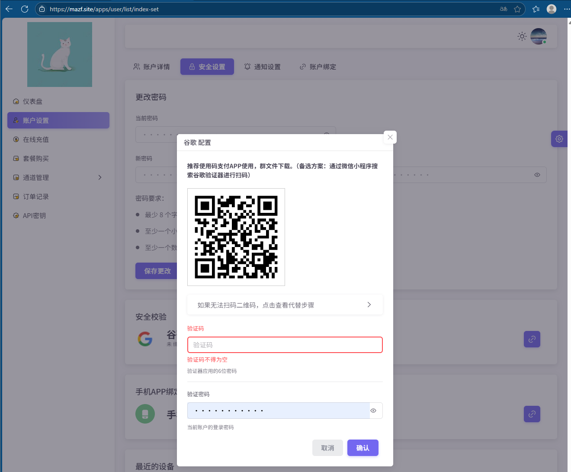Expand the 通道管理 submenu chevron

[x=100, y=177]
